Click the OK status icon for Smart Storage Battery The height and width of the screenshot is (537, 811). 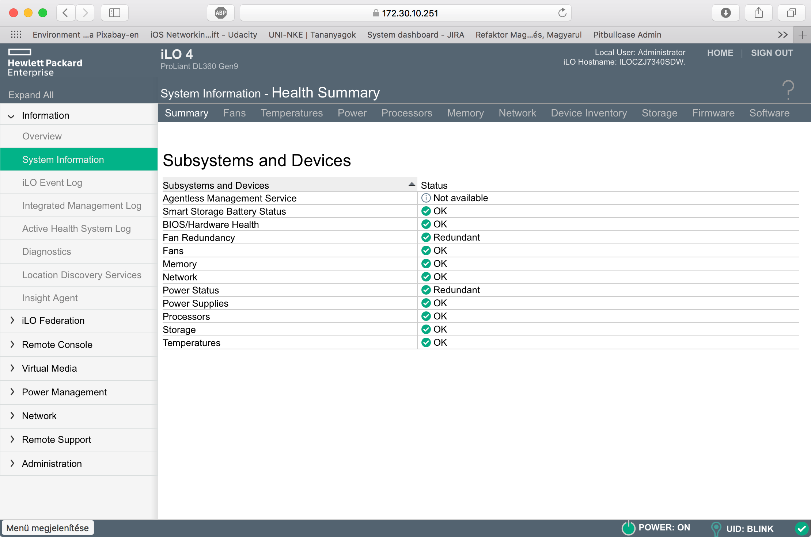point(426,211)
